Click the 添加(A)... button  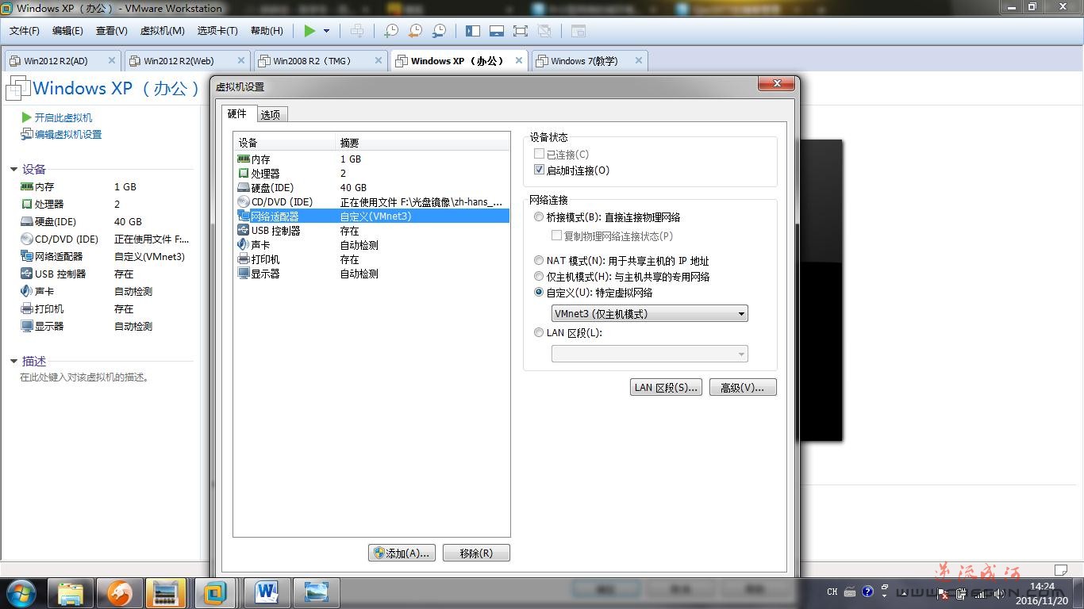click(x=402, y=553)
